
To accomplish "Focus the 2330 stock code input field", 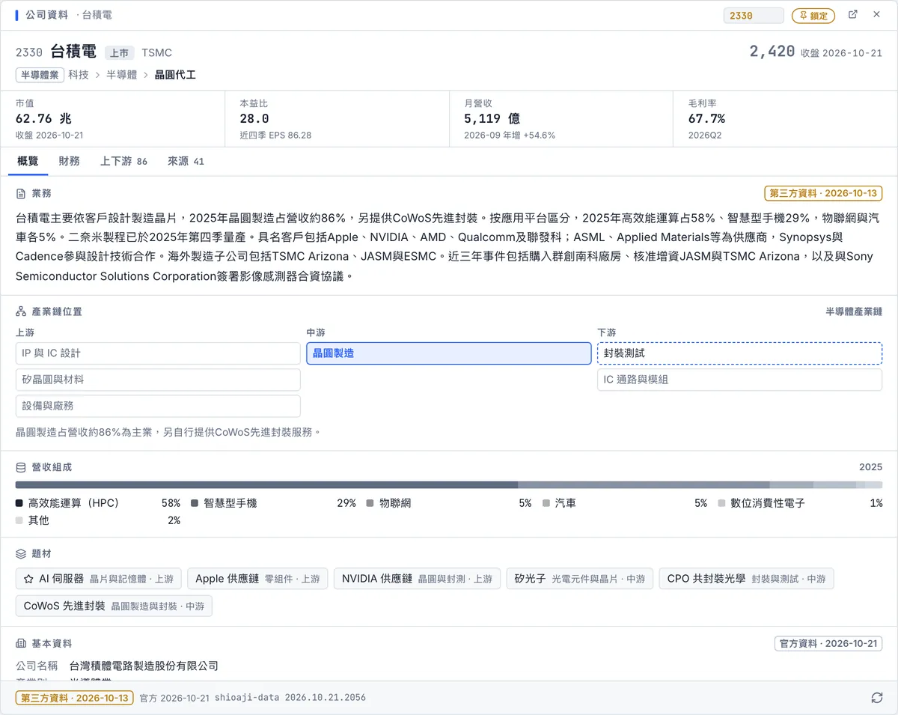I will click(x=754, y=16).
